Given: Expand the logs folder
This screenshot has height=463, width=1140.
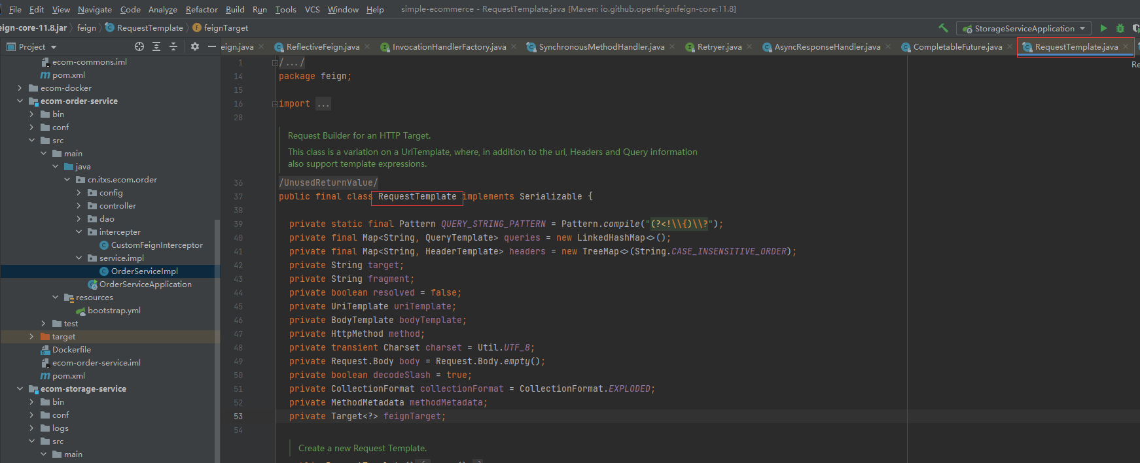Looking at the screenshot, I should (x=31, y=428).
